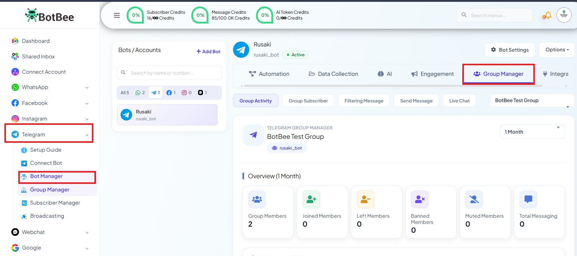Select the Send Message sub-tab
This screenshot has height=256, width=577.
(416, 101)
